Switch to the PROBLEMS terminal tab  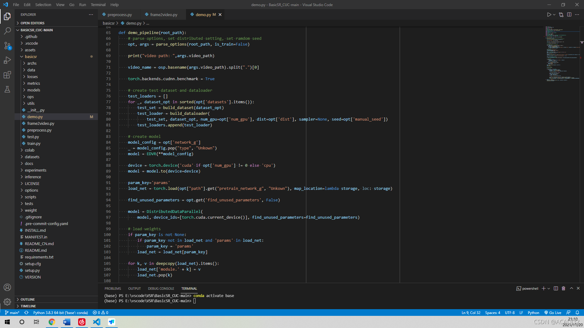pyautogui.click(x=113, y=288)
